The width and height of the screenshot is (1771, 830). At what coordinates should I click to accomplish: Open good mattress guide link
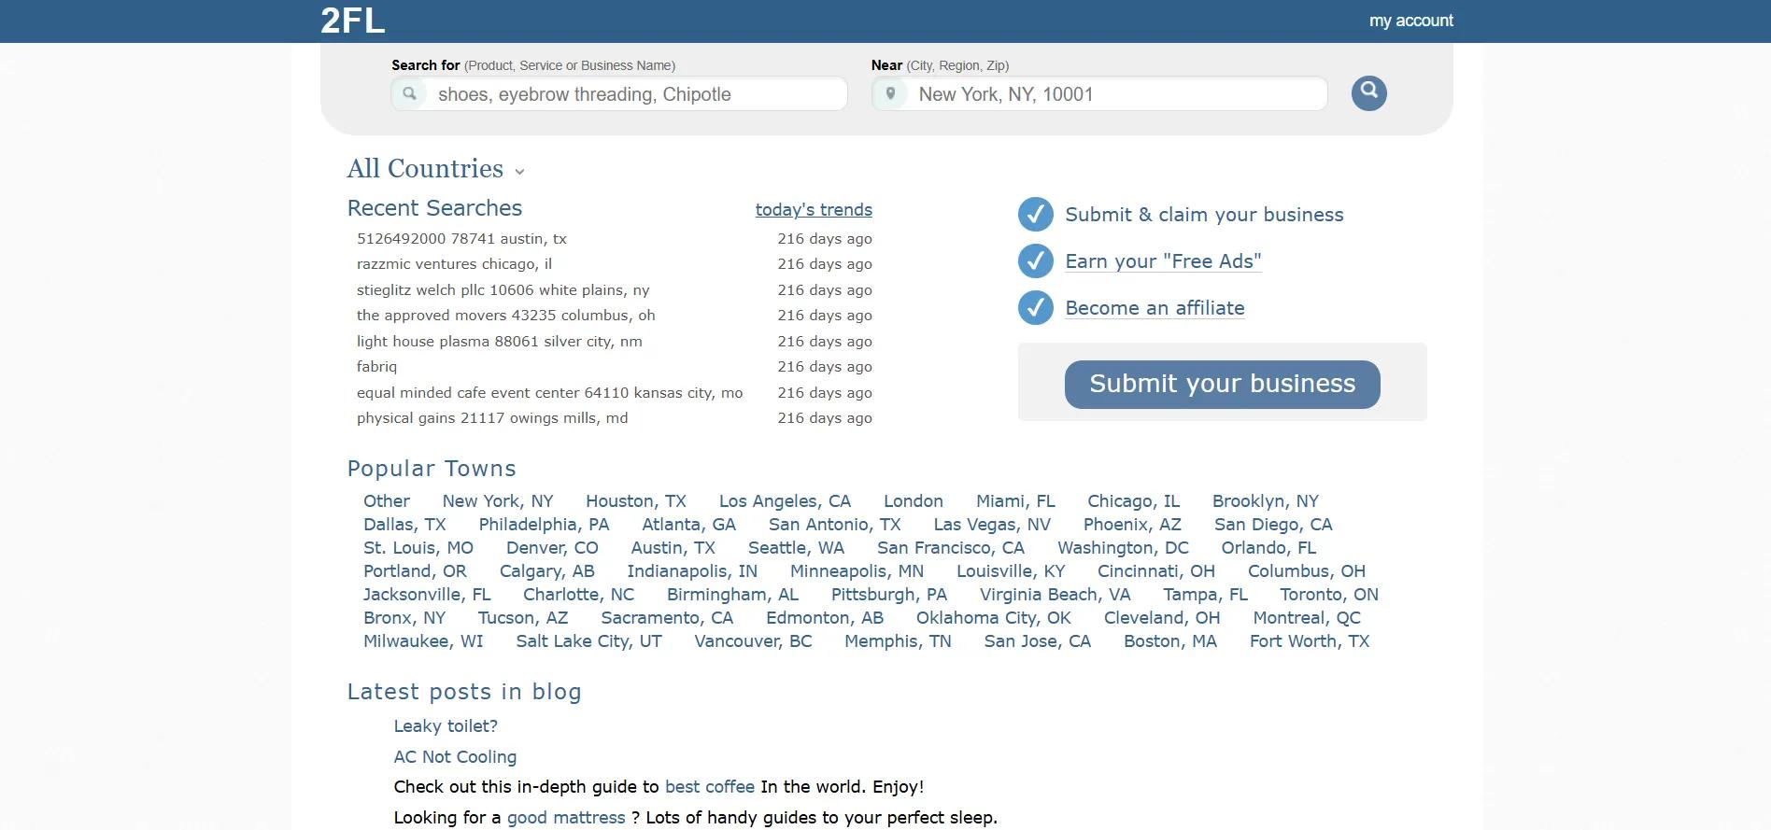[x=566, y=818]
